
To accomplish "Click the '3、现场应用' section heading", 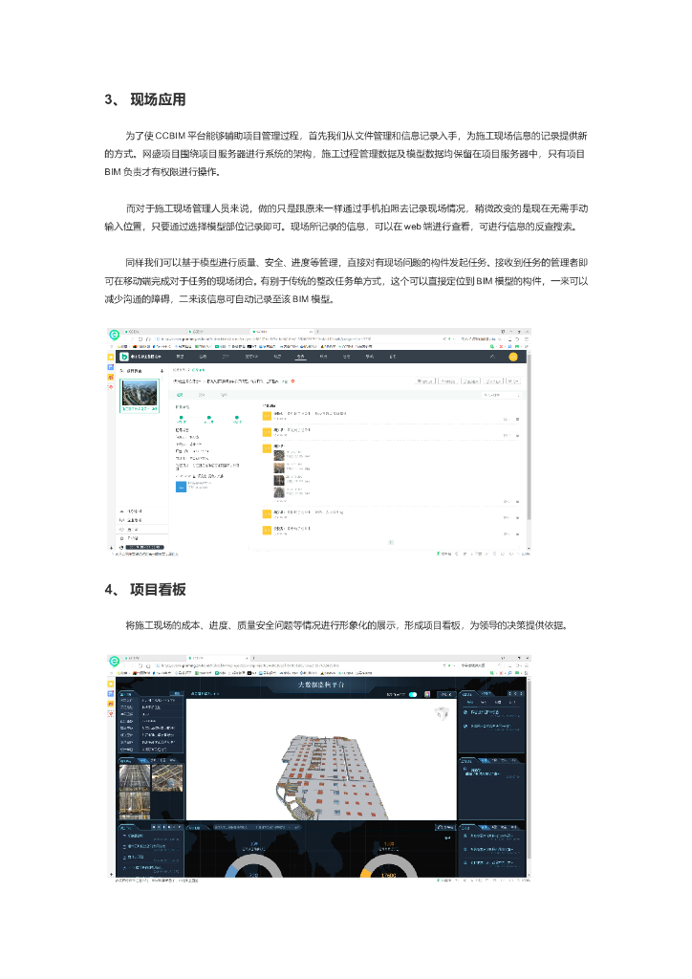I will tap(144, 99).
